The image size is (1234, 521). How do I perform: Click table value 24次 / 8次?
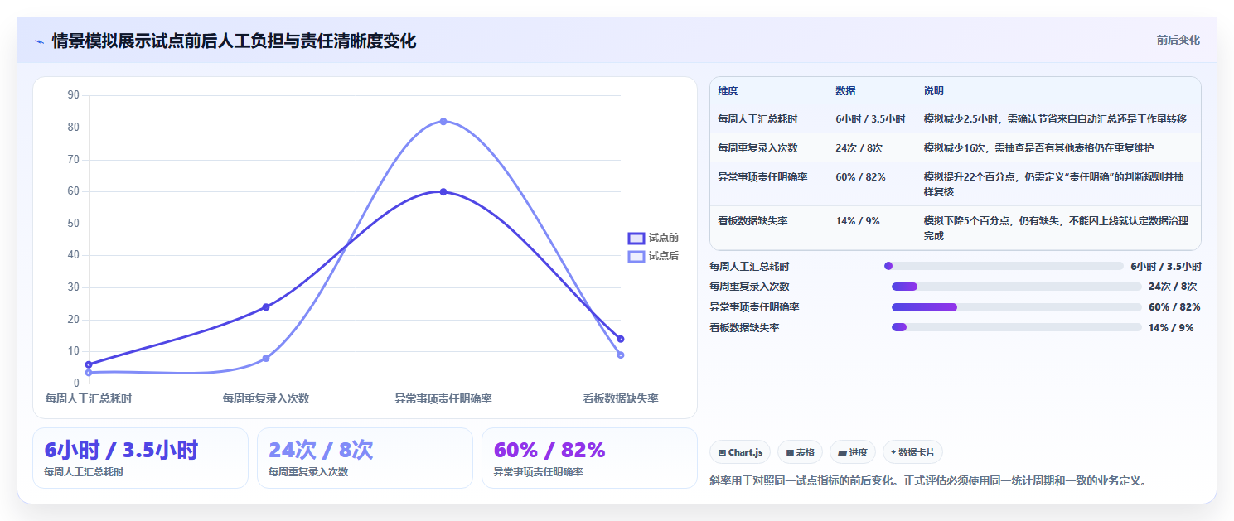[x=859, y=147]
